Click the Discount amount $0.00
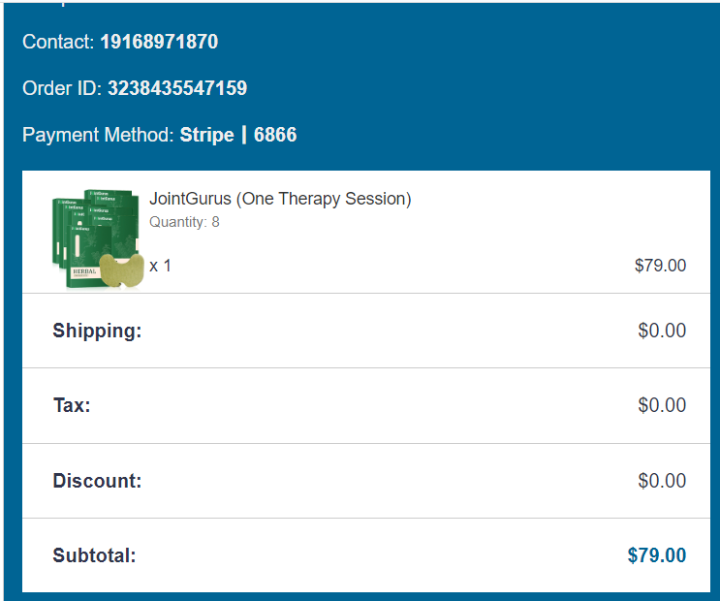 point(661,481)
